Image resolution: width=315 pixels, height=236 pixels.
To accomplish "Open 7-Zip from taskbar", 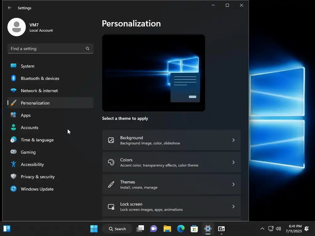I will (221, 229).
